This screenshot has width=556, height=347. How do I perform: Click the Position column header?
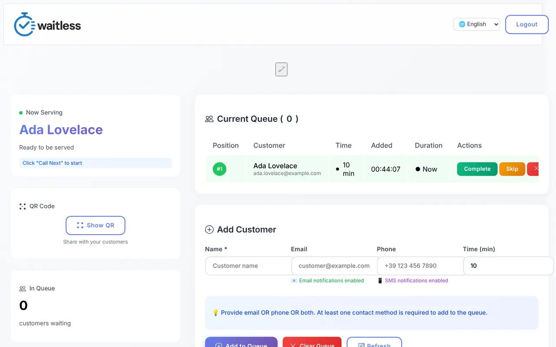(226, 145)
